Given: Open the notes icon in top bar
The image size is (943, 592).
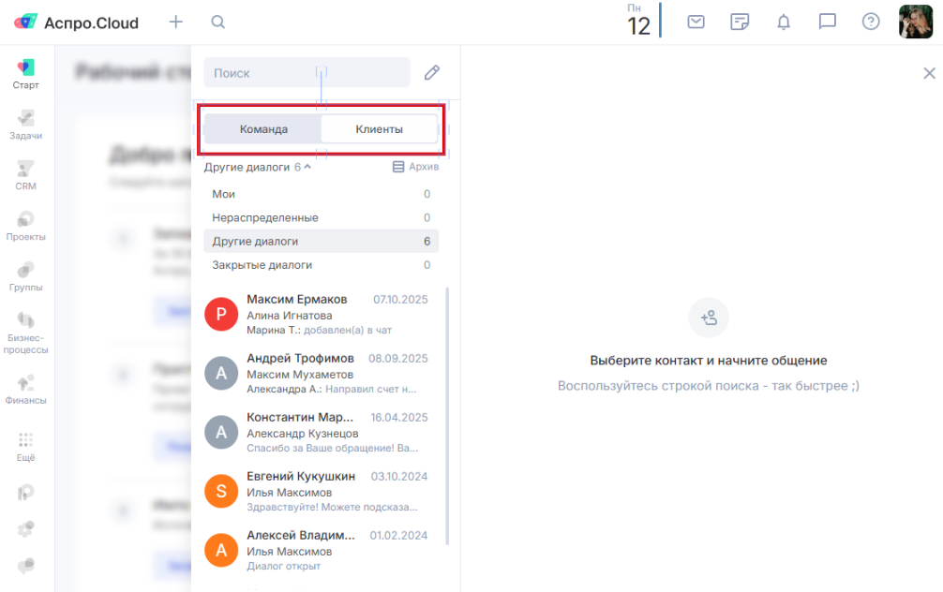Looking at the screenshot, I should (x=740, y=22).
